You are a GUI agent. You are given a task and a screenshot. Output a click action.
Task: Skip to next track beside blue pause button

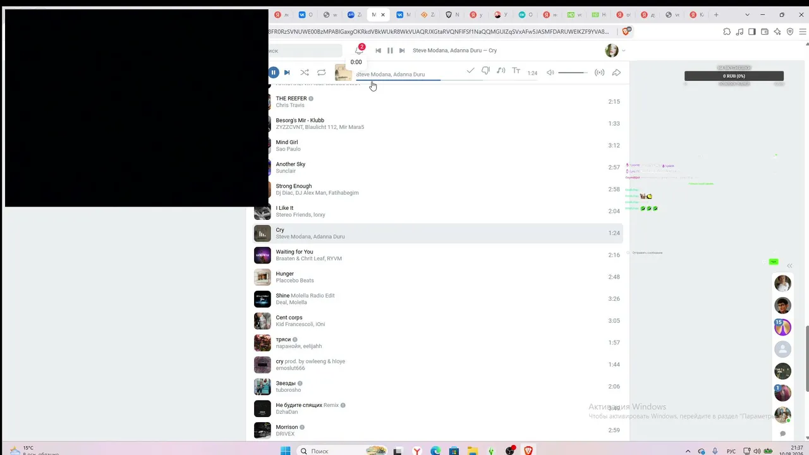click(x=287, y=73)
